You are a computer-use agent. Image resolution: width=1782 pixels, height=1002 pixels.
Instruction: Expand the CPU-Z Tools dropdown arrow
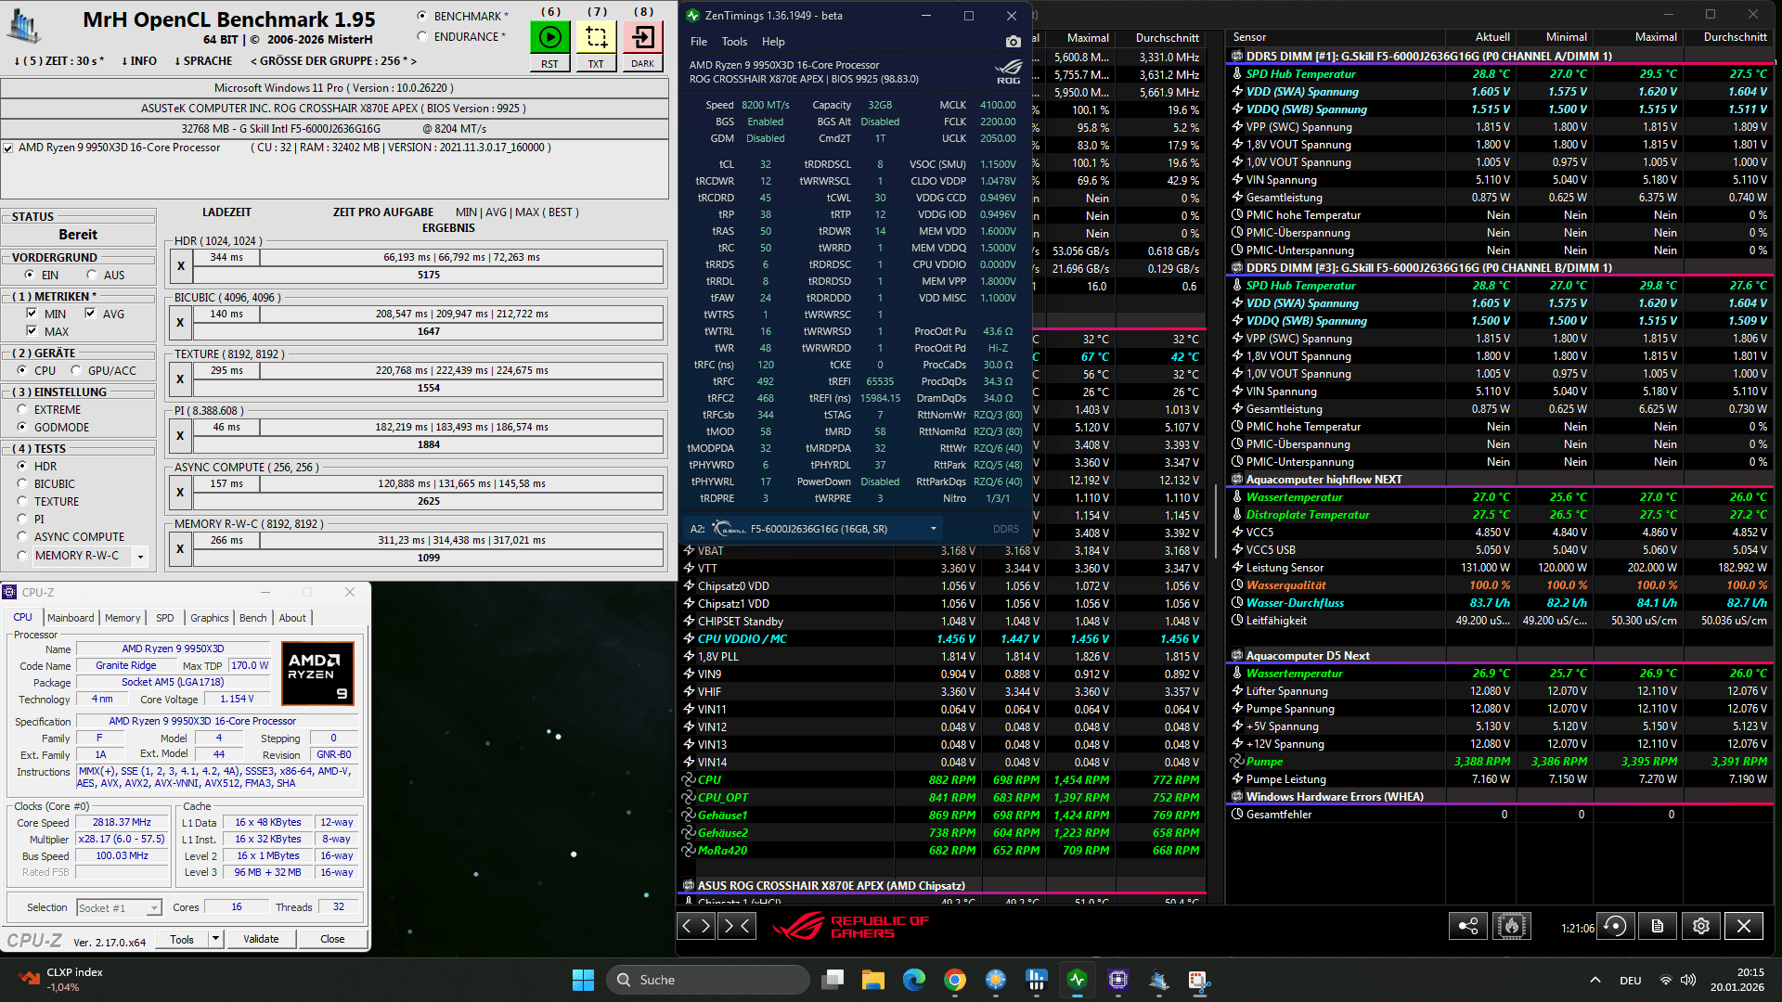pyautogui.click(x=215, y=939)
